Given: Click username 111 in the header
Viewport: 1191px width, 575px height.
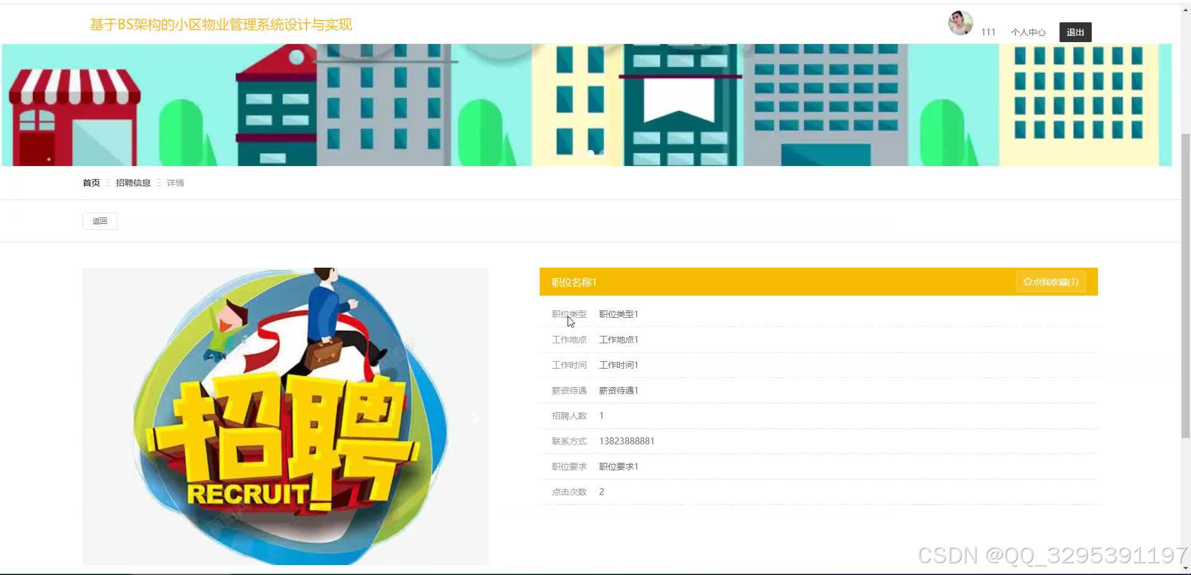Looking at the screenshot, I should point(988,32).
